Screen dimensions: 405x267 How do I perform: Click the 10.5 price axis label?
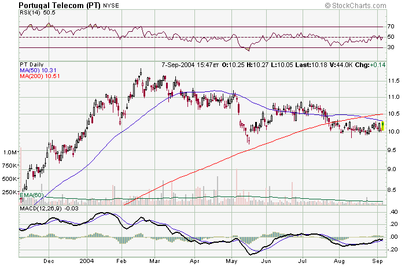[393, 114]
